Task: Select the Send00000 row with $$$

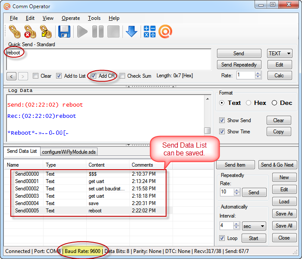Action: tap(88, 174)
